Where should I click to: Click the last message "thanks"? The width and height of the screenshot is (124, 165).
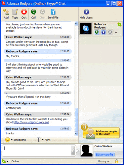coord(10,133)
